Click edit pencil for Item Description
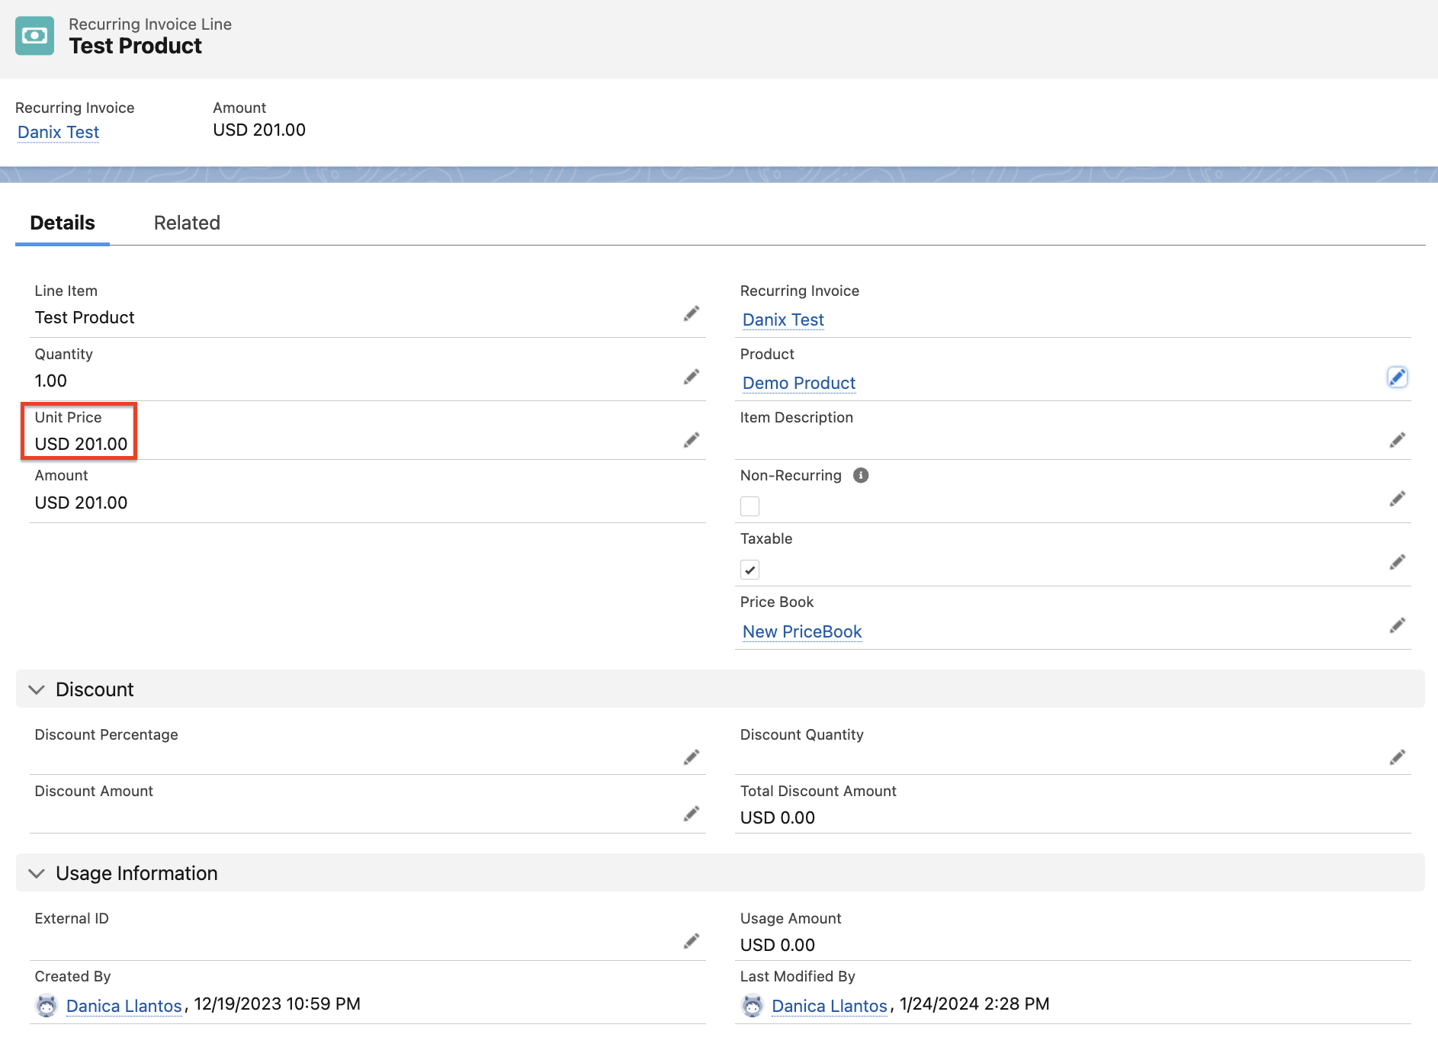Screen dimensions: 1438x1060 tap(1397, 441)
